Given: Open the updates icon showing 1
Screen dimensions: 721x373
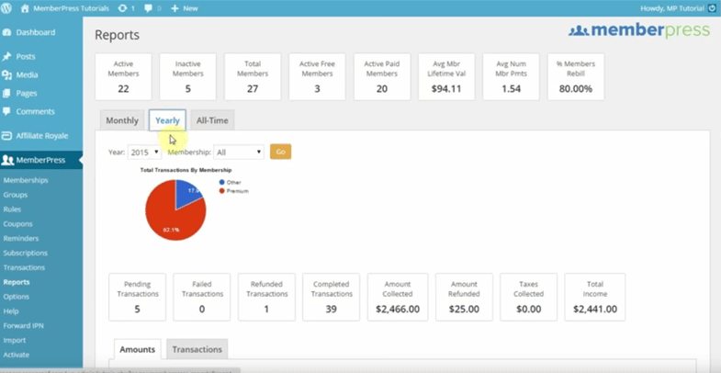Looking at the screenshot, I should coord(122,8).
